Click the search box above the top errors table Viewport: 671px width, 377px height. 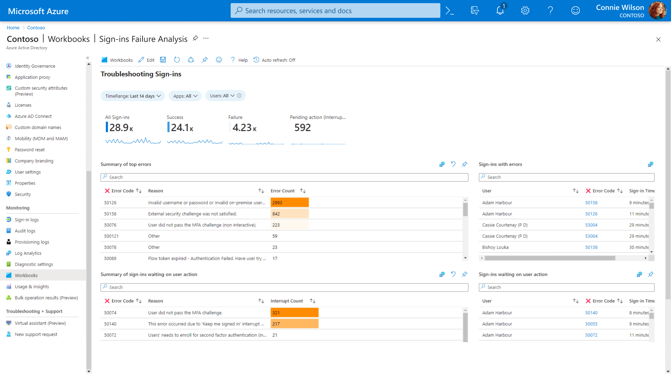click(x=284, y=177)
